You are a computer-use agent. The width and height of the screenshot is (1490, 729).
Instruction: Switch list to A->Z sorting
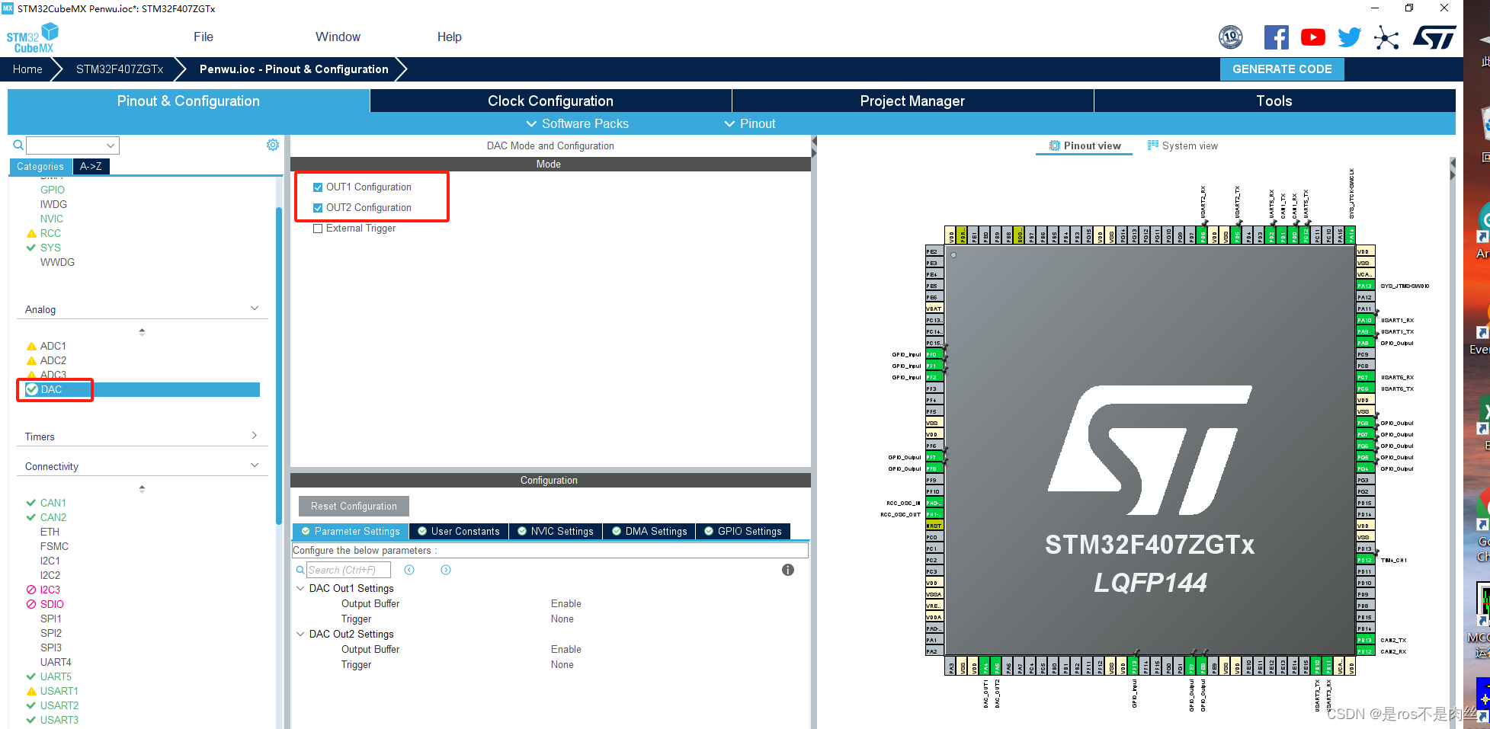(91, 166)
